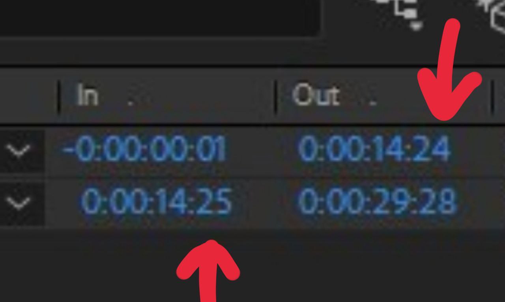Edit In point value -0:00:00:01
The width and height of the screenshot is (505, 302).
pyautogui.click(x=144, y=149)
